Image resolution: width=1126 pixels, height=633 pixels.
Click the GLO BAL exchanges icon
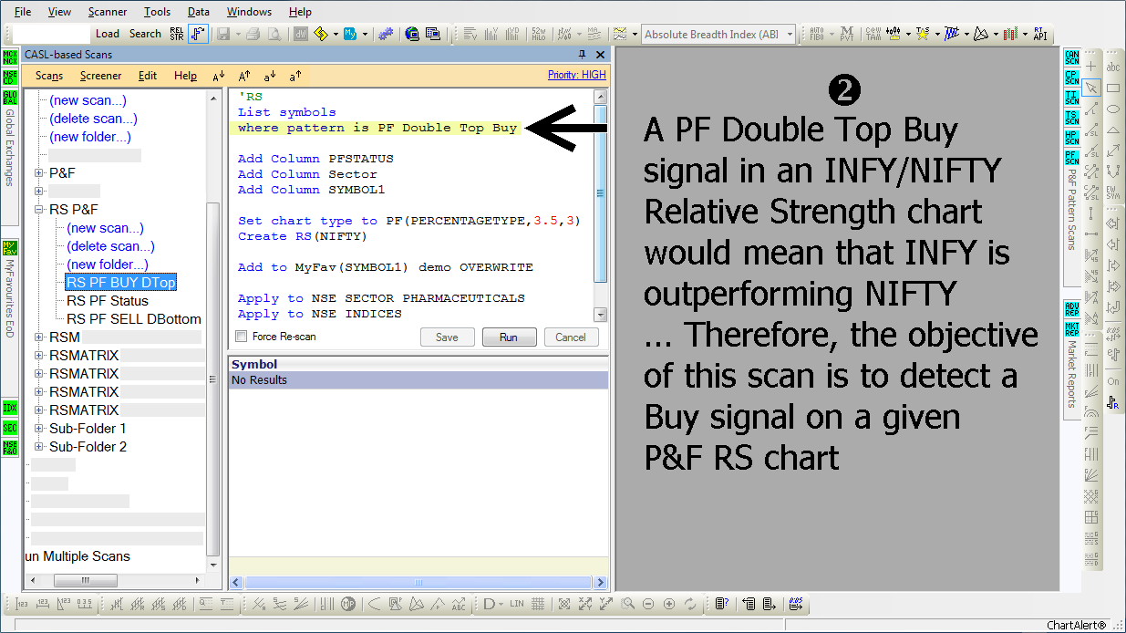(x=10, y=97)
